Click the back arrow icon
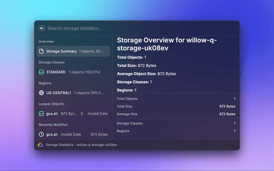 coord(42,28)
